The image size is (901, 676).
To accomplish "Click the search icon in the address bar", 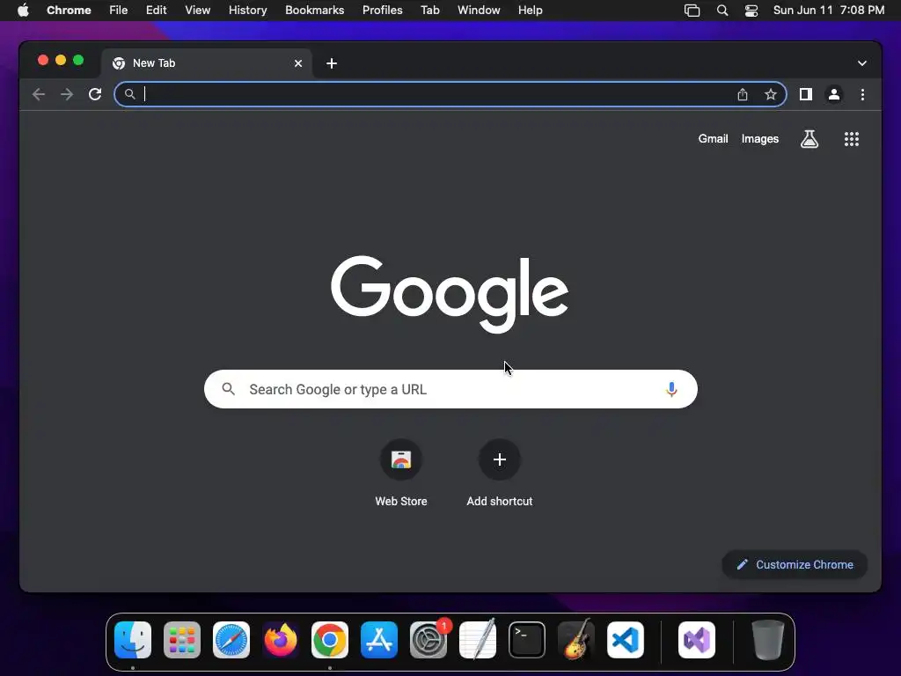I will click(130, 94).
